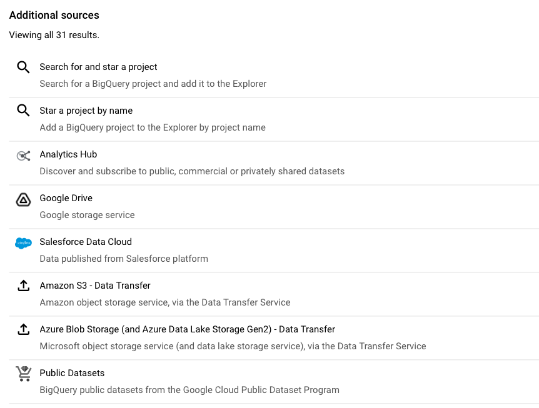Open the Public Datasets listing
The width and height of the screenshot is (539, 408).
pos(274,381)
